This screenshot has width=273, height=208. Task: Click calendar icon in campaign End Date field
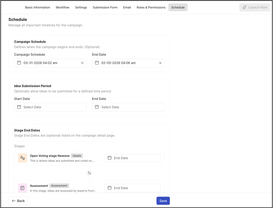pyautogui.click(x=97, y=63)
